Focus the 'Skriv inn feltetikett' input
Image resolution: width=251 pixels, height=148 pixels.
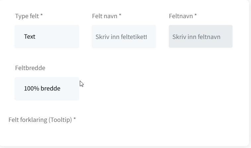124,36
